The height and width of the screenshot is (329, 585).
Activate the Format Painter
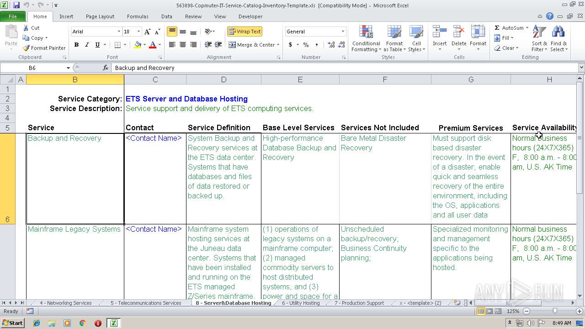44,48
